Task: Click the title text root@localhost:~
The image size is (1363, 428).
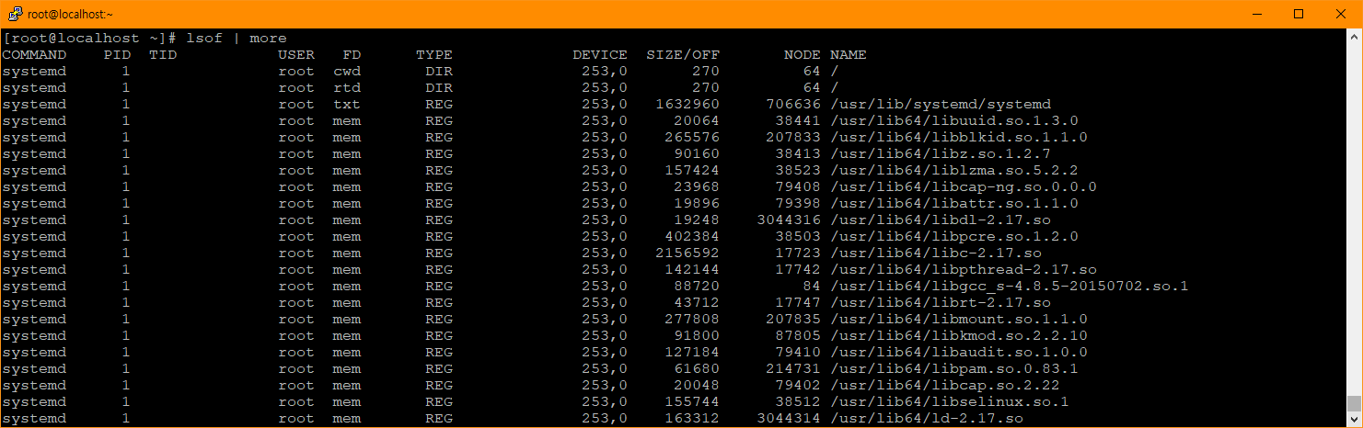Action: (x=70, y=14)
